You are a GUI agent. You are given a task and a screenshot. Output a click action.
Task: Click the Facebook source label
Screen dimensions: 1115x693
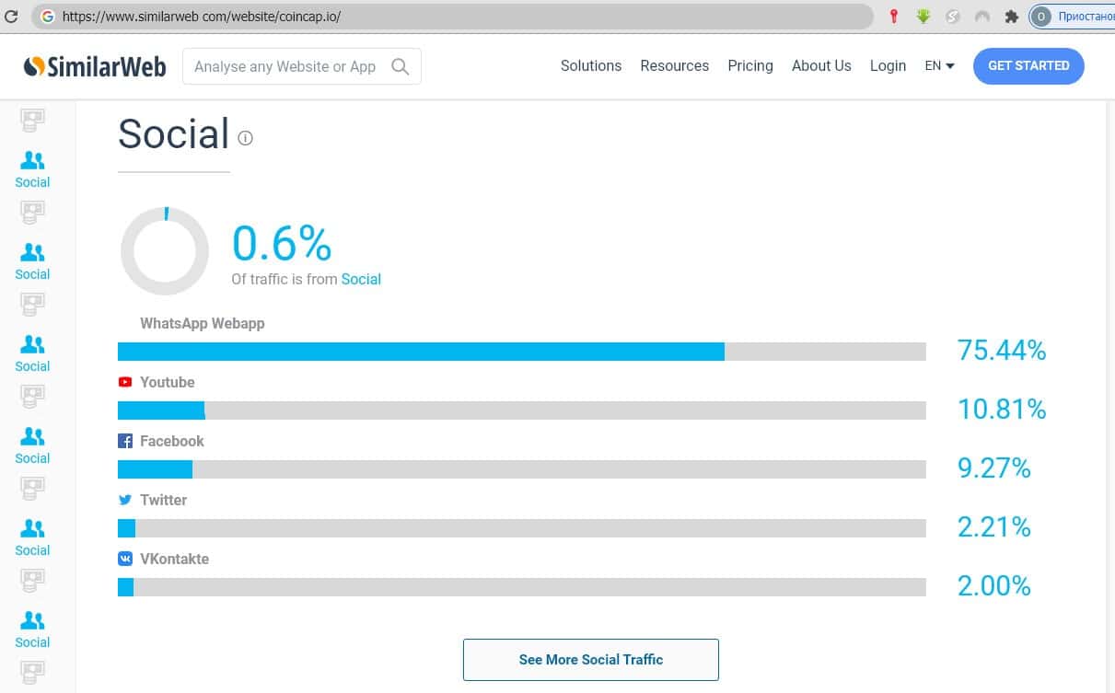(x=172, y=441)
